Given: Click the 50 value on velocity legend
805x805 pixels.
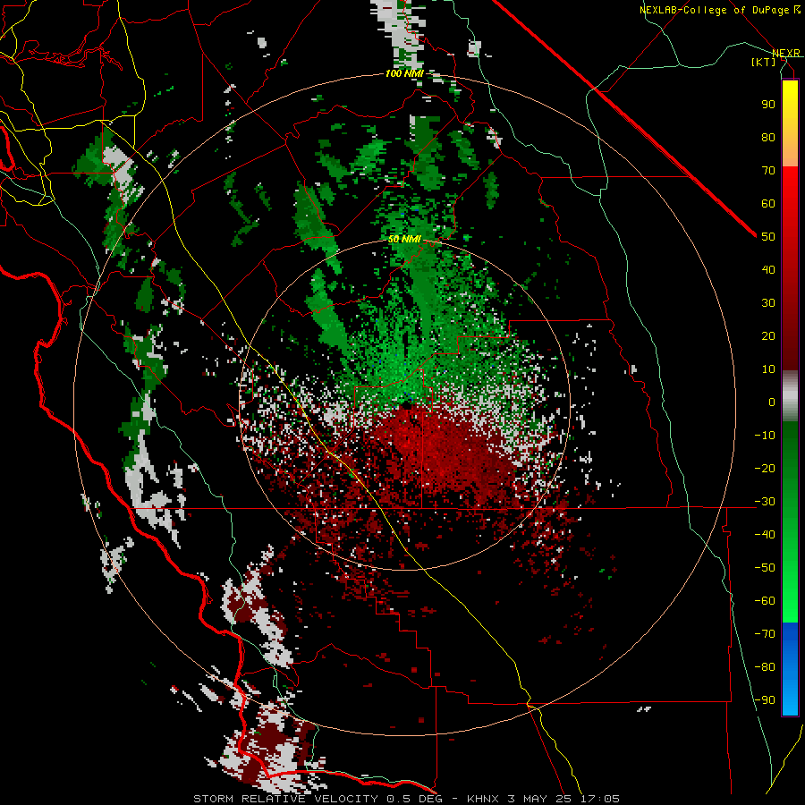Looking at the screenshot, I should coord(768,237).
